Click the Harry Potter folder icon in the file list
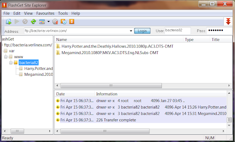Screen dimensions: 235x142 [58, 46]
